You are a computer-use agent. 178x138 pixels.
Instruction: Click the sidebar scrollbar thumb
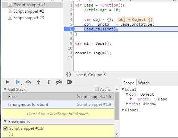point(117,106)
